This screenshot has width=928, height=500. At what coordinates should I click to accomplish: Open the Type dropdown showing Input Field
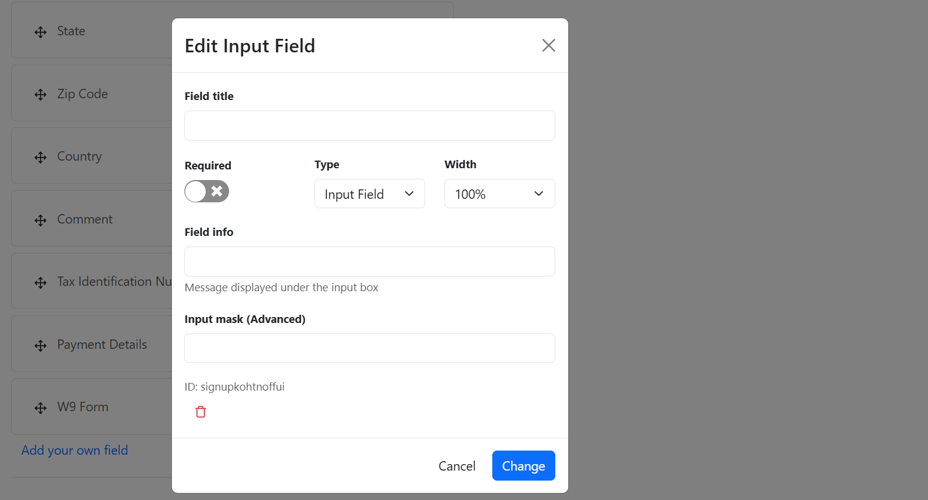[x=369, y=194]
